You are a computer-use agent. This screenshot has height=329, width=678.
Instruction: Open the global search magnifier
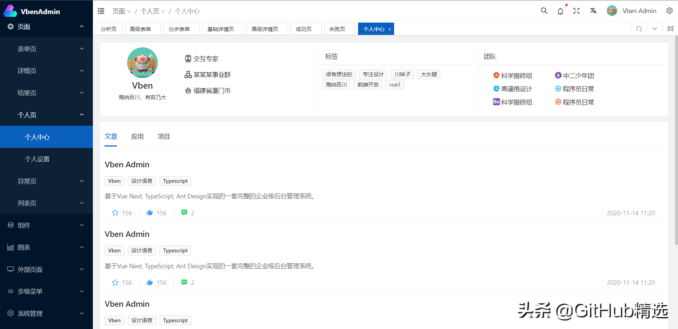coord(544,11)
